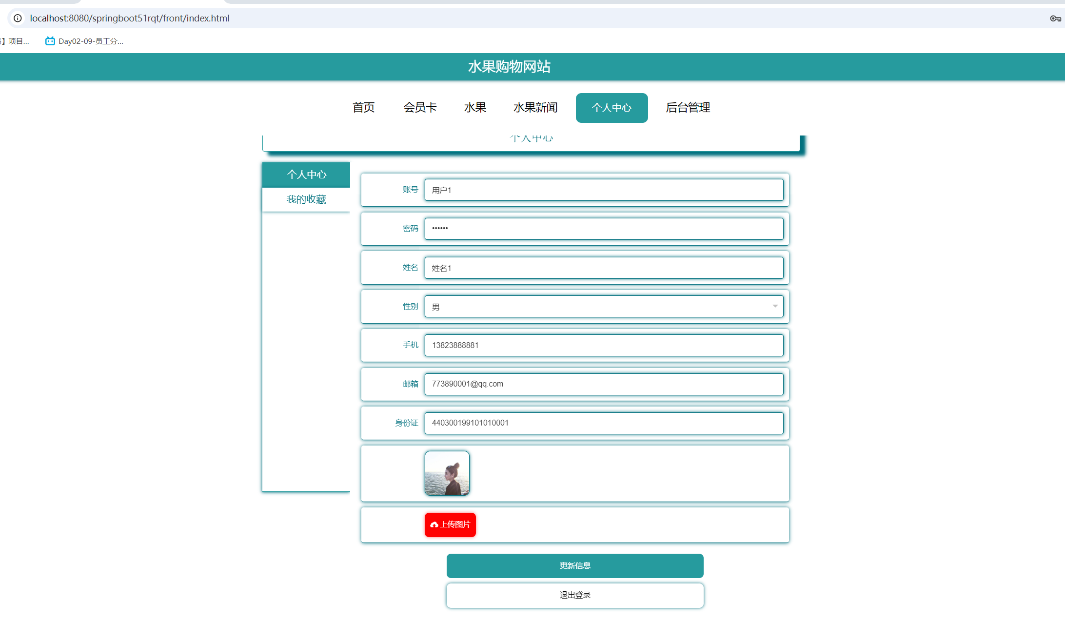Select 个人中心 in the left sidebar

coord(306,174)
